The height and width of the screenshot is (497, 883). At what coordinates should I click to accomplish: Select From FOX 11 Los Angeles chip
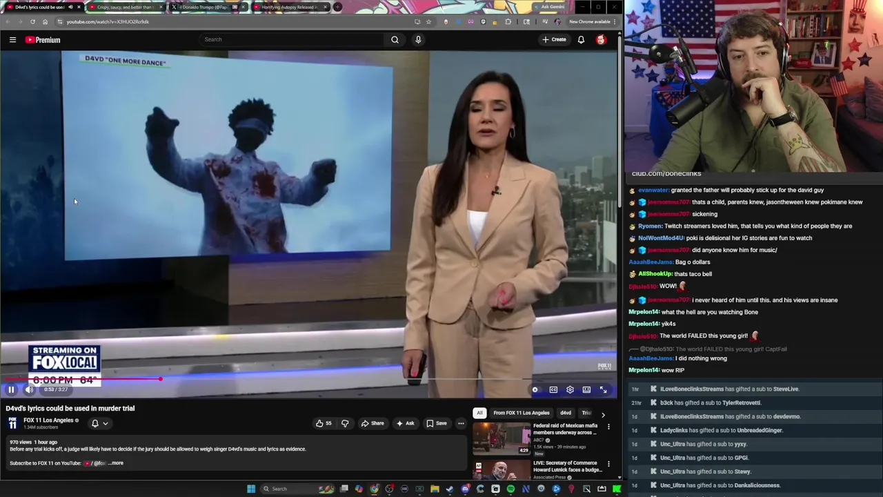[x=522, y=413]
